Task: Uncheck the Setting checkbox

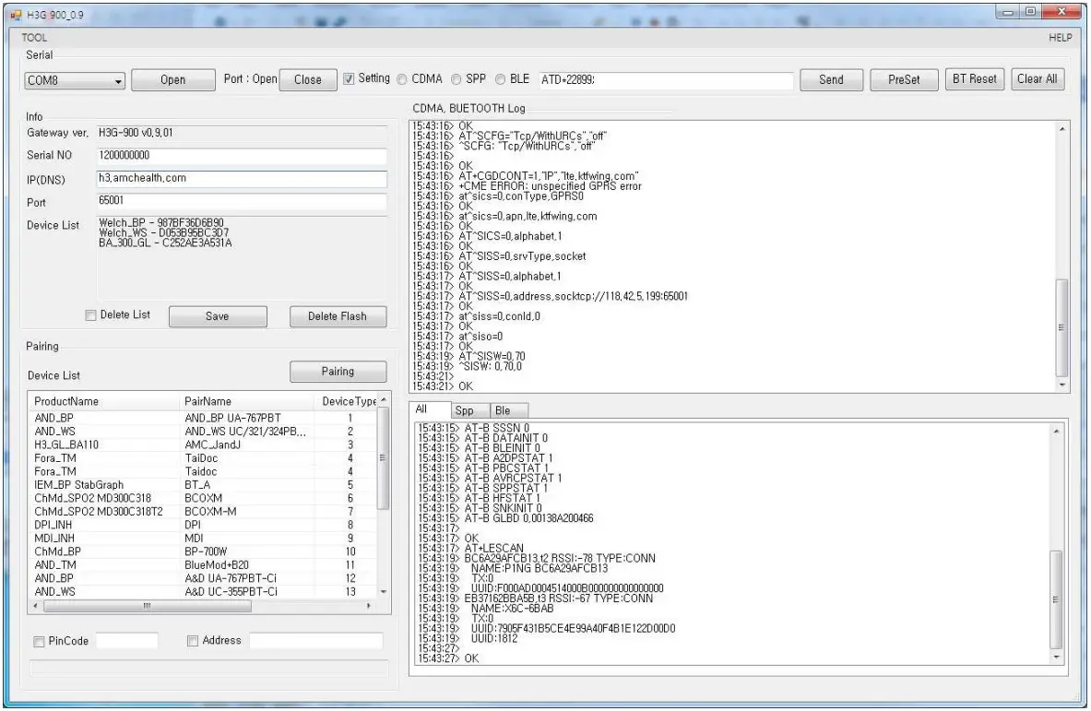Action: pos(349,79)
